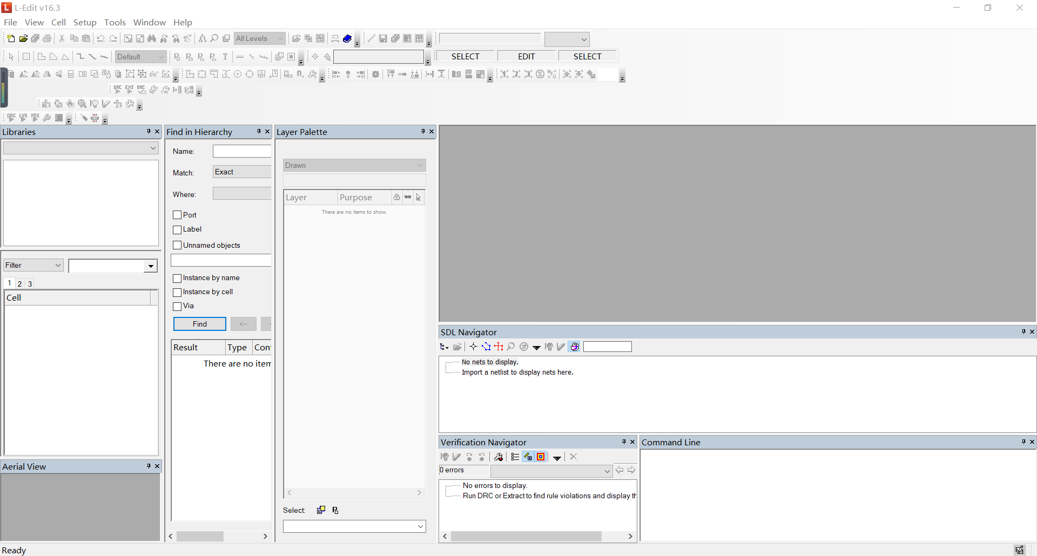This screenshot has width=1037, height=556.
Task: Click the EDIT mouse button label
Action: click(x=527, y=57)
